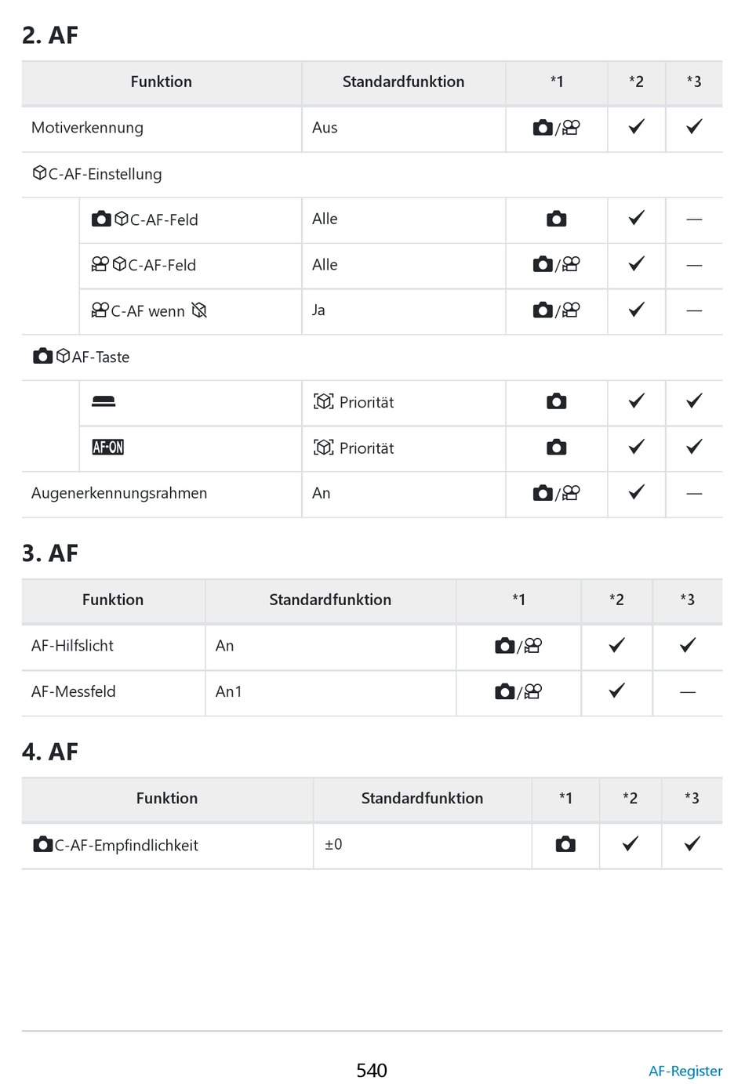Image resolution: width=745 pixels, height=1084 pixels.
Task: Click the movie icon before C-AF wenn
Action: (x=100, y=310)
